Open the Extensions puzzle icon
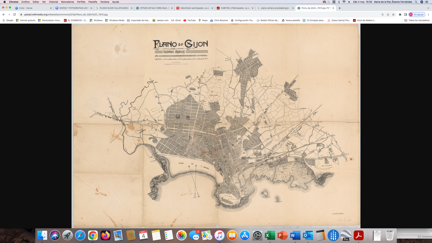Viewport: 432px width, 243px height. pyautogui.click(x=400, y=15)
